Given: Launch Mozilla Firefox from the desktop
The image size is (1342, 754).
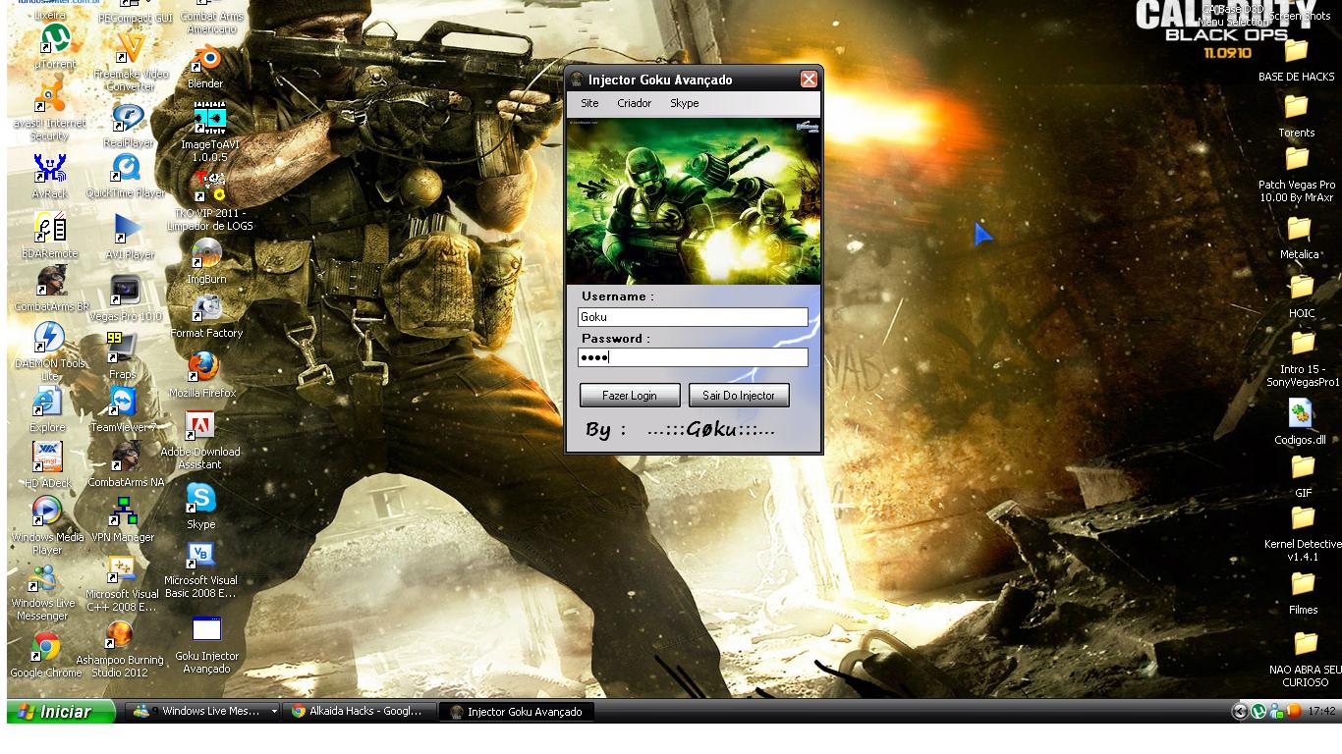Looking at the screenshot, I should click(202, 375).
